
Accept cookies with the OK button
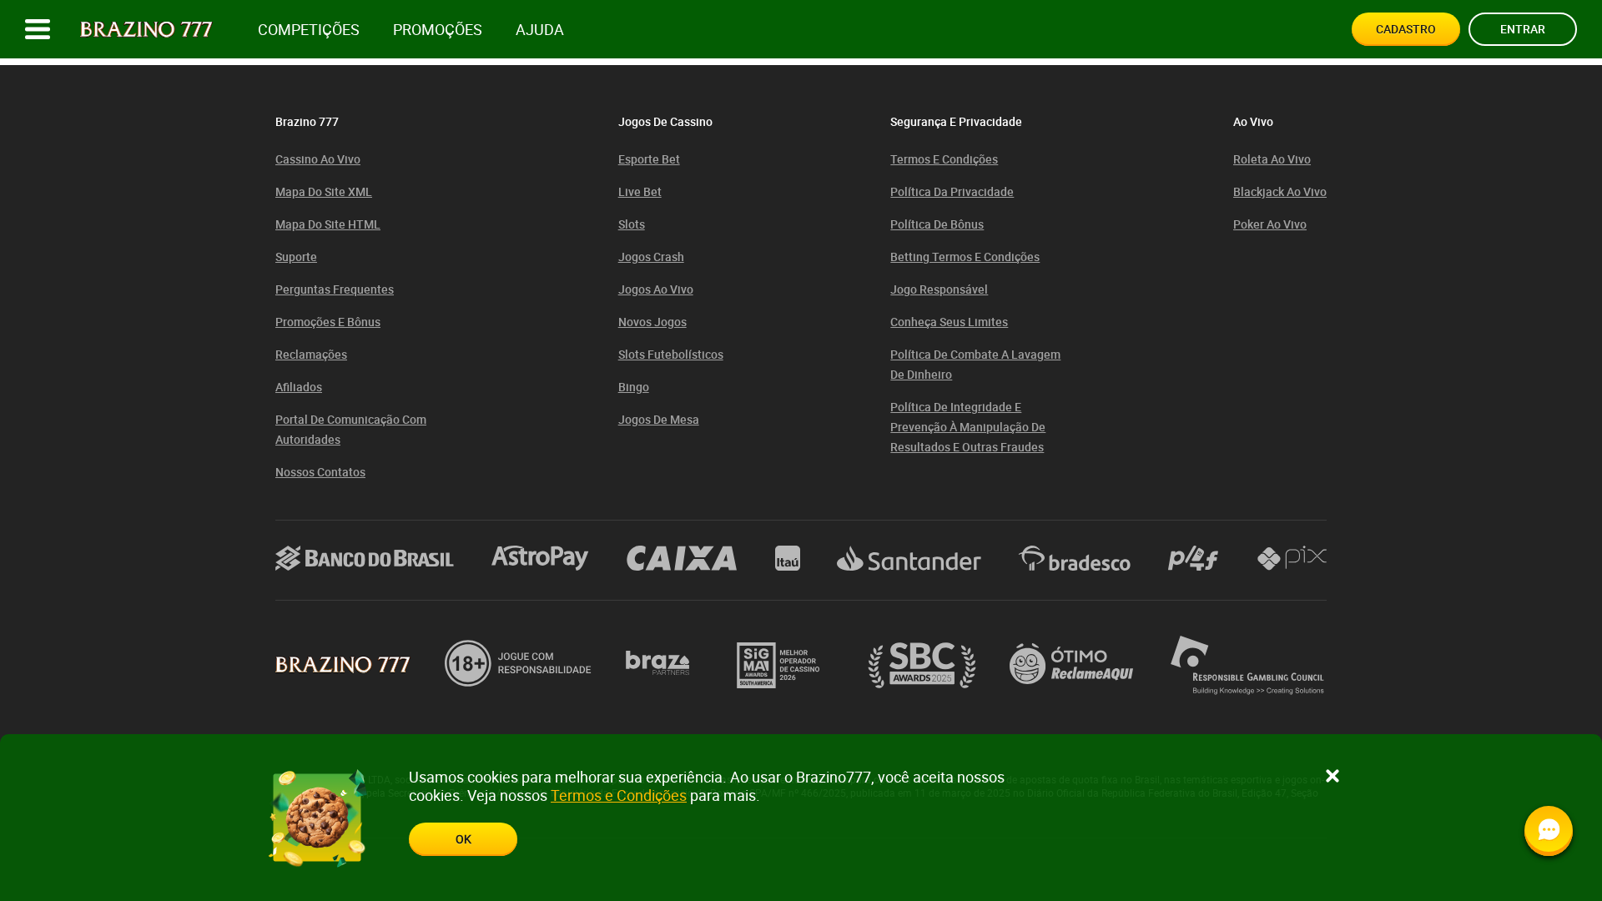tap(463, 839)
